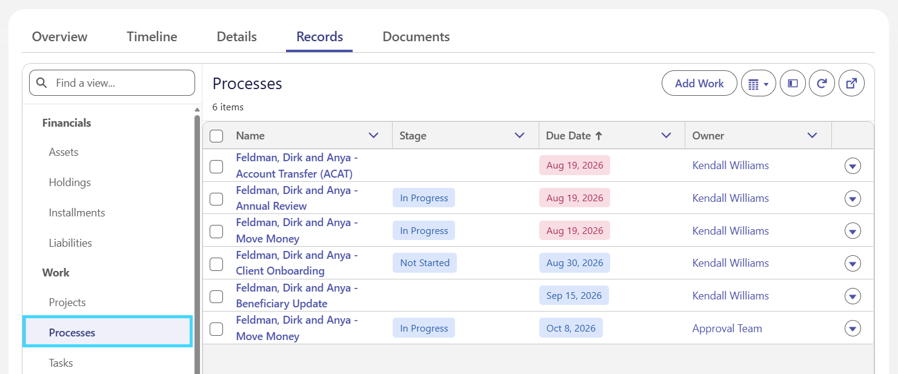Open the Installments view in sidebar

[77, 213]
